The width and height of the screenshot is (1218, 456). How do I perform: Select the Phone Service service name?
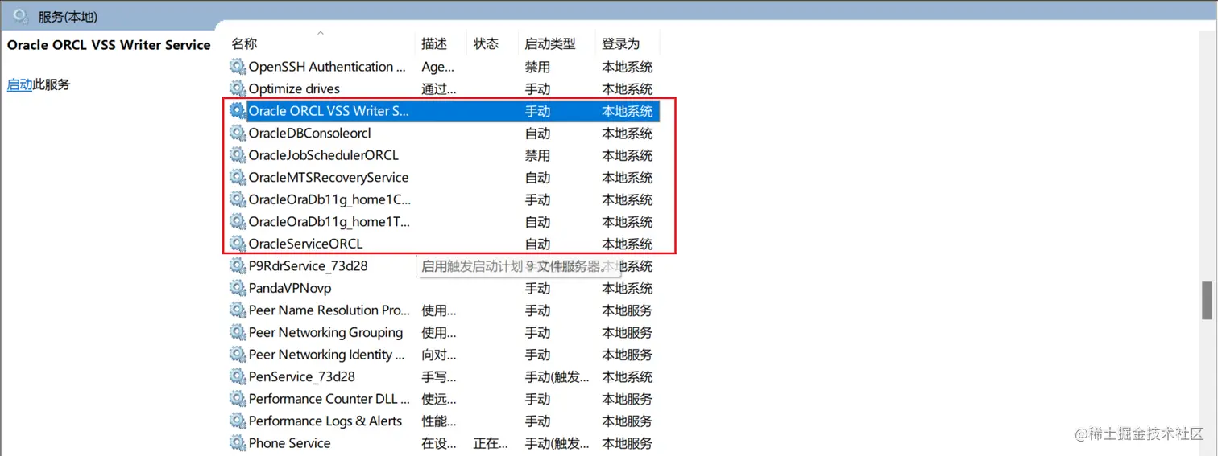click(x=289, y=442)
